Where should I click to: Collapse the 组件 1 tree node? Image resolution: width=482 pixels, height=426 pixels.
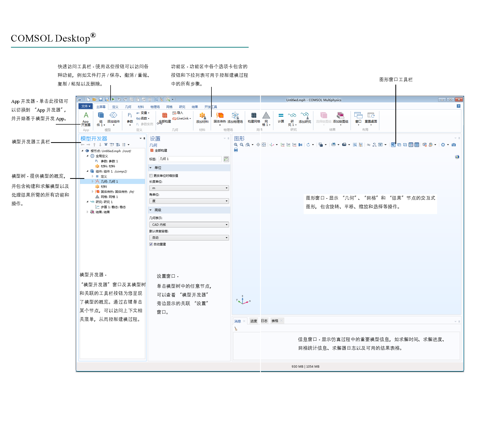coord(88,171)
